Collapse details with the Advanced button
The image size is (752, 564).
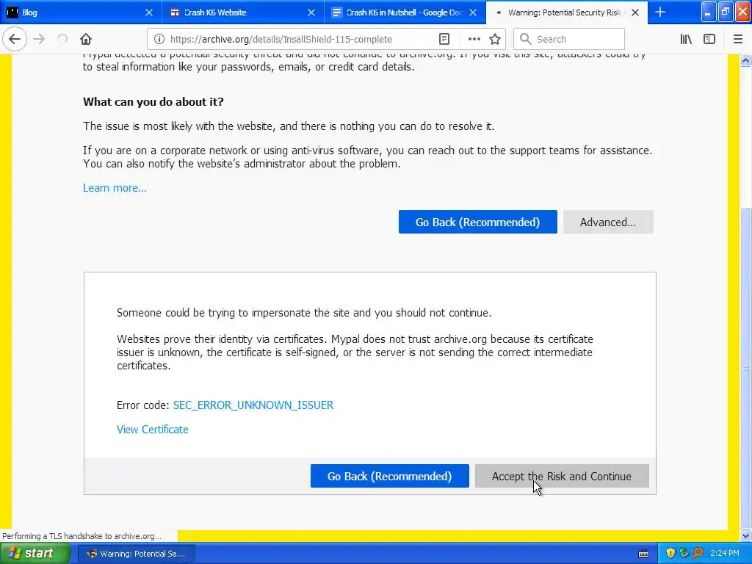pos(608,222)
